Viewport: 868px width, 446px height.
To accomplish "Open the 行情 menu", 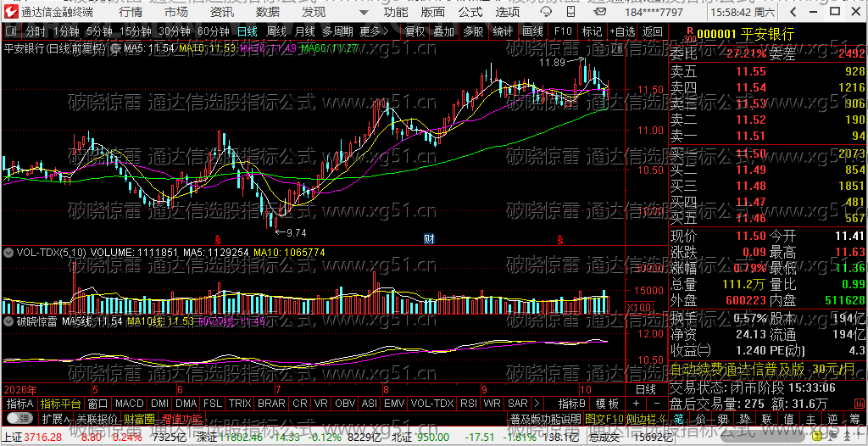I will pyautogui.click(x=130, y=12).
